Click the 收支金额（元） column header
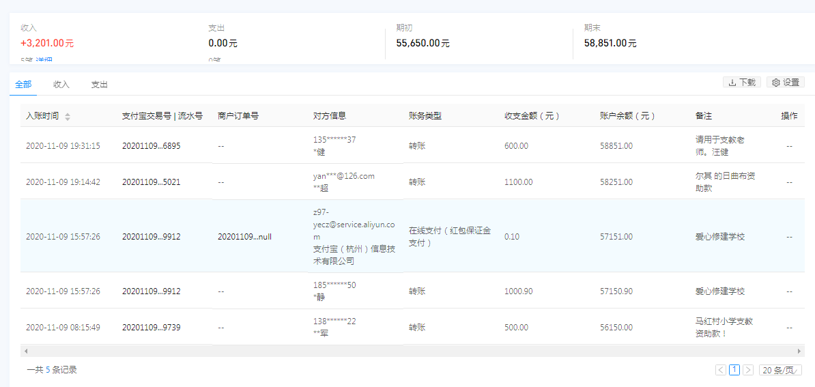 point(532,116)
